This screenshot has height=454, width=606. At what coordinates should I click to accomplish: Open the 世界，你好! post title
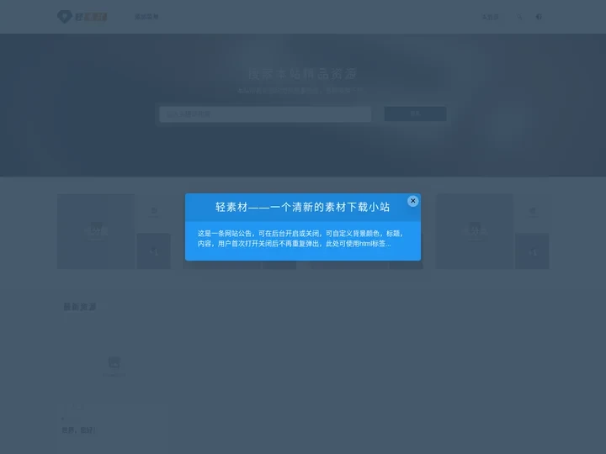tap(78, 430)
